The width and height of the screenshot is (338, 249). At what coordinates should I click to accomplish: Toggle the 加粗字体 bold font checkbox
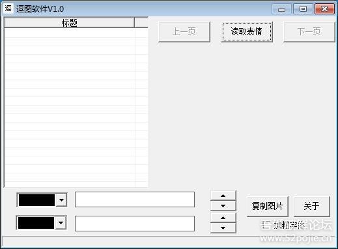coord(285,226)
